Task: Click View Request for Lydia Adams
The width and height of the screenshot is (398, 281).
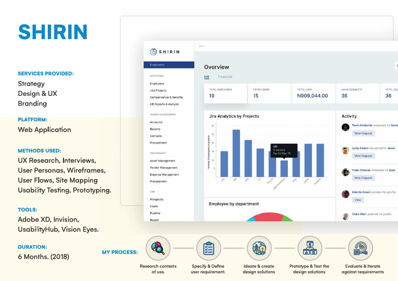Action: 363,156
